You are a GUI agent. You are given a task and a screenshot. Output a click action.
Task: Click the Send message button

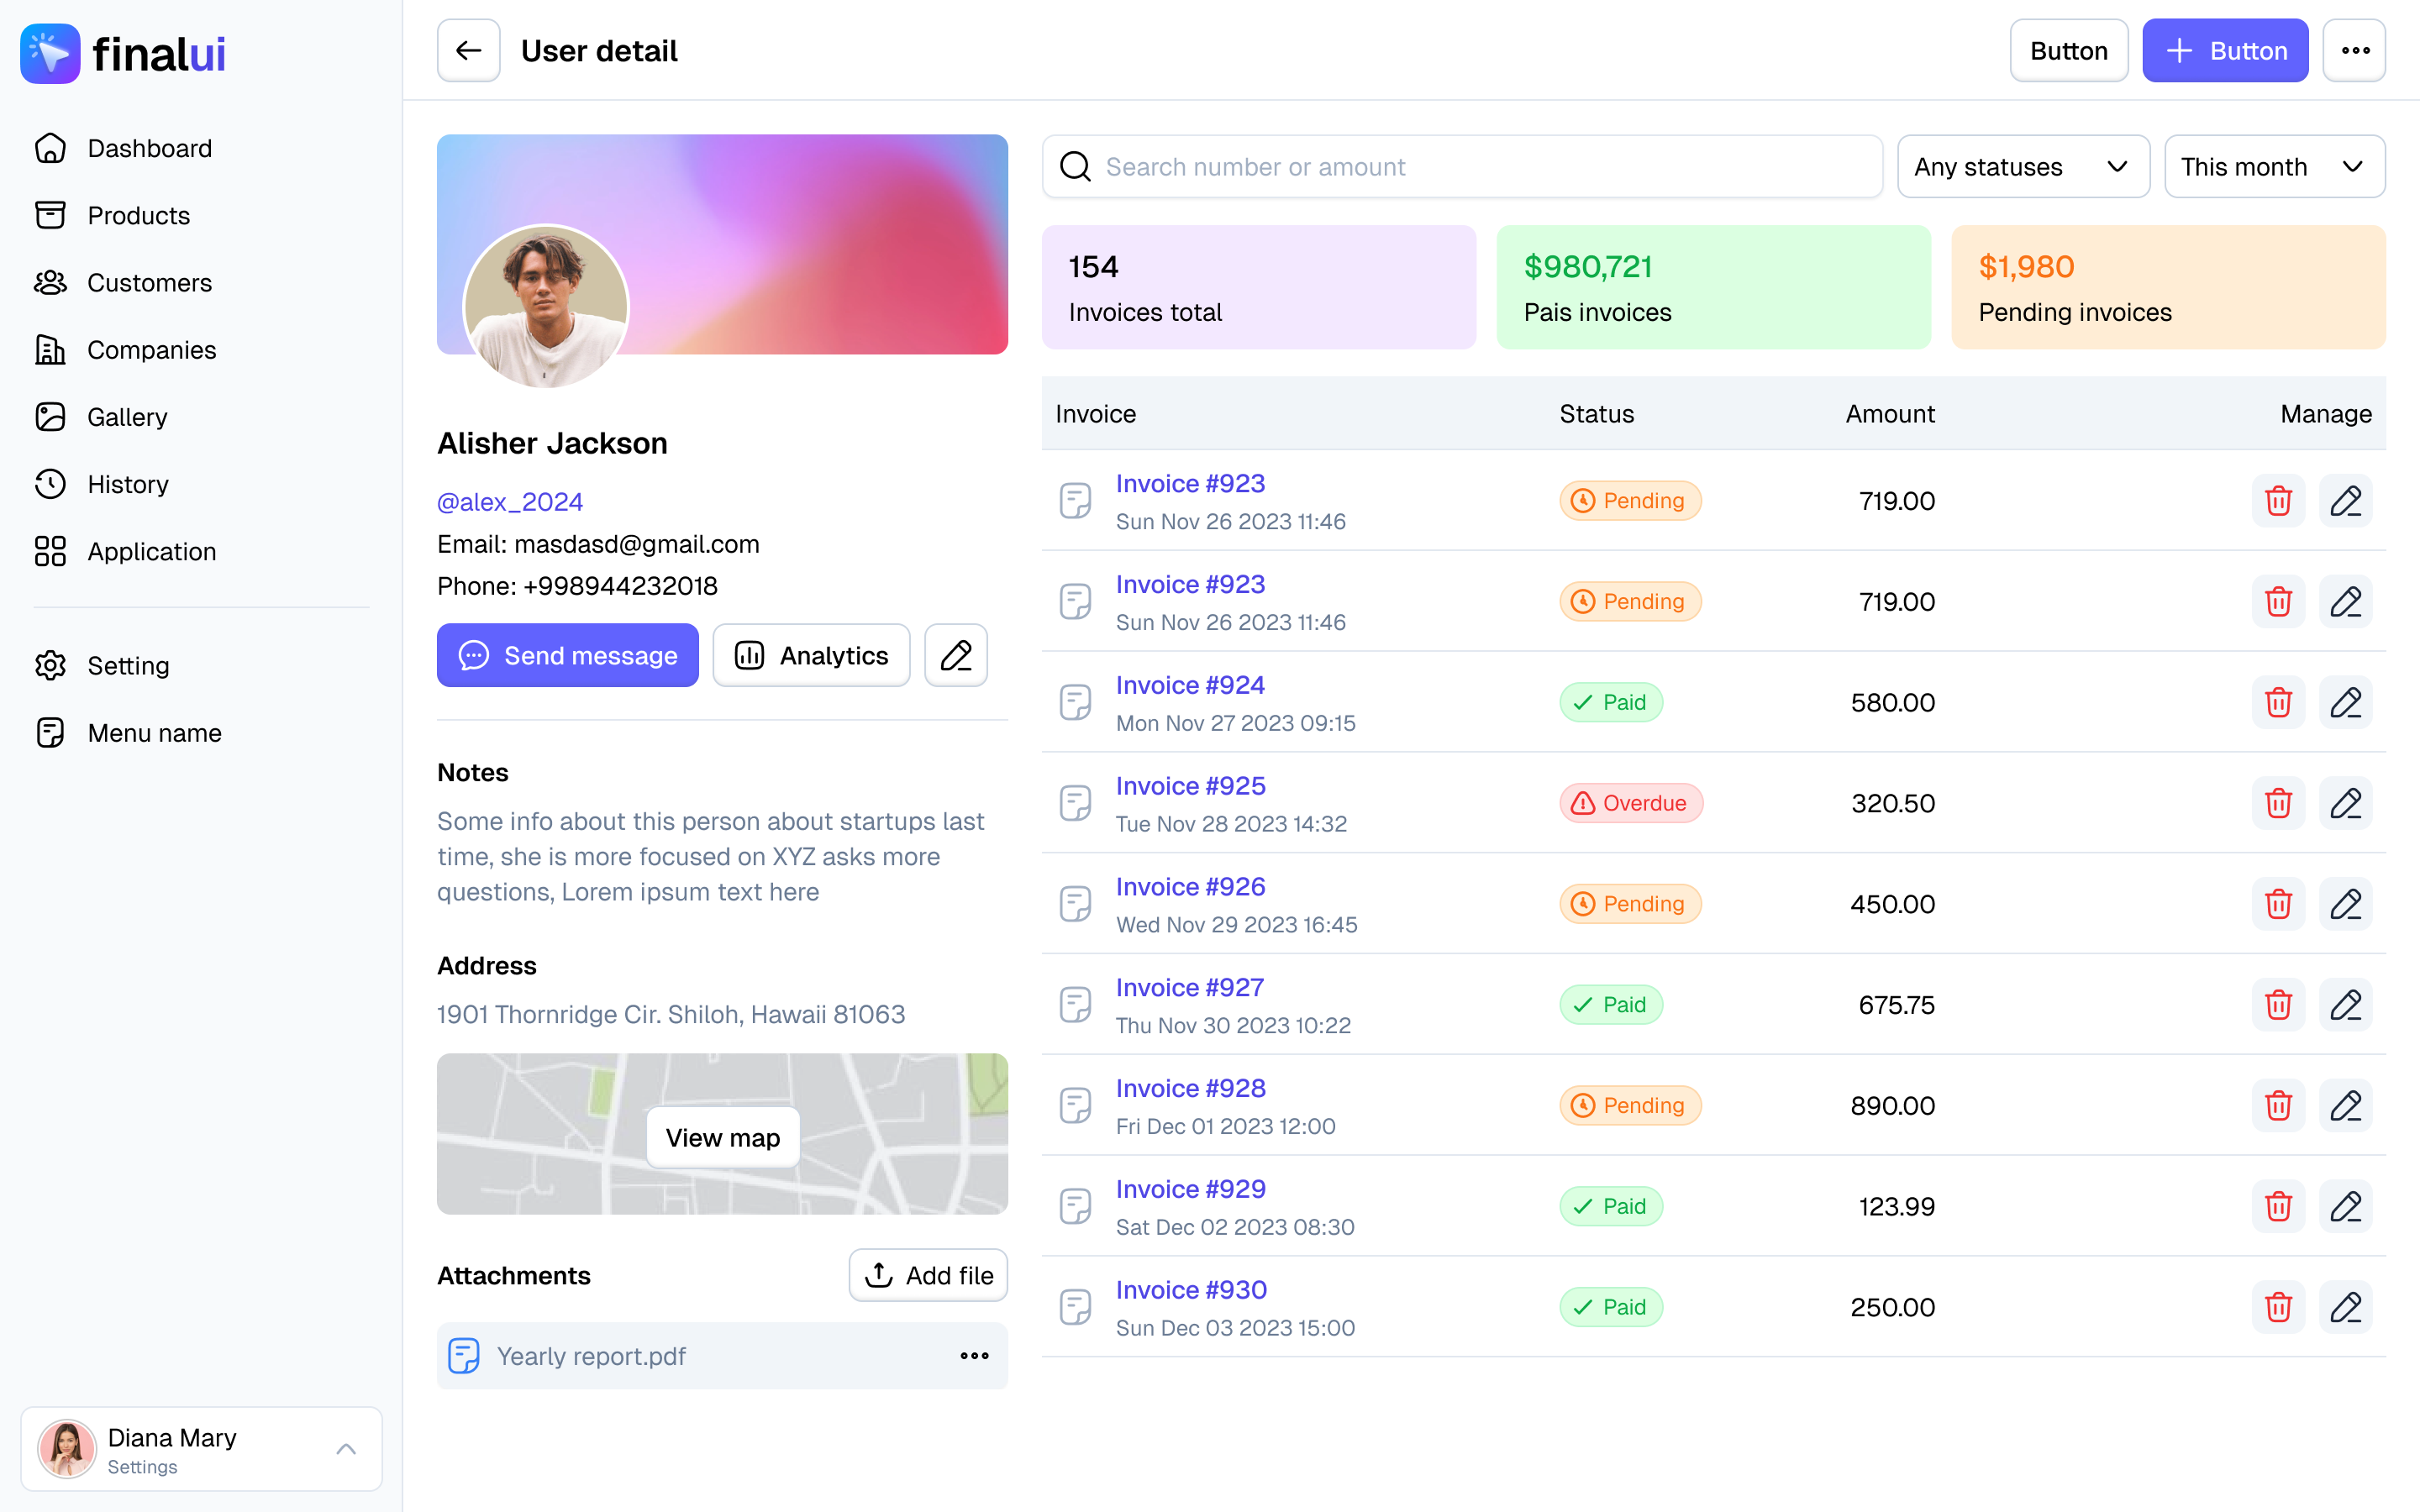(x=567, y=655)
